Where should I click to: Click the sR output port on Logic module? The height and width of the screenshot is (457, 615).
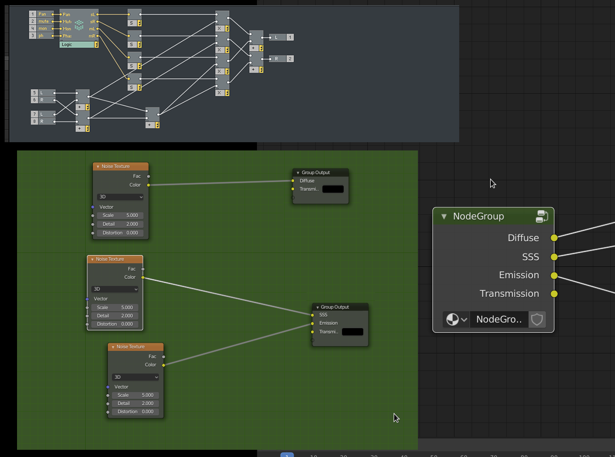point(97,22)
